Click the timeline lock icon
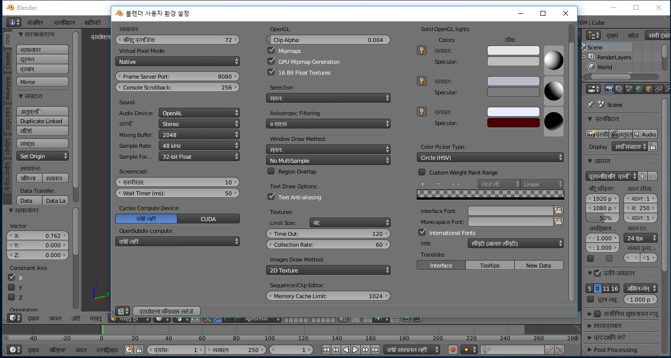 click(x=139, y=350)
